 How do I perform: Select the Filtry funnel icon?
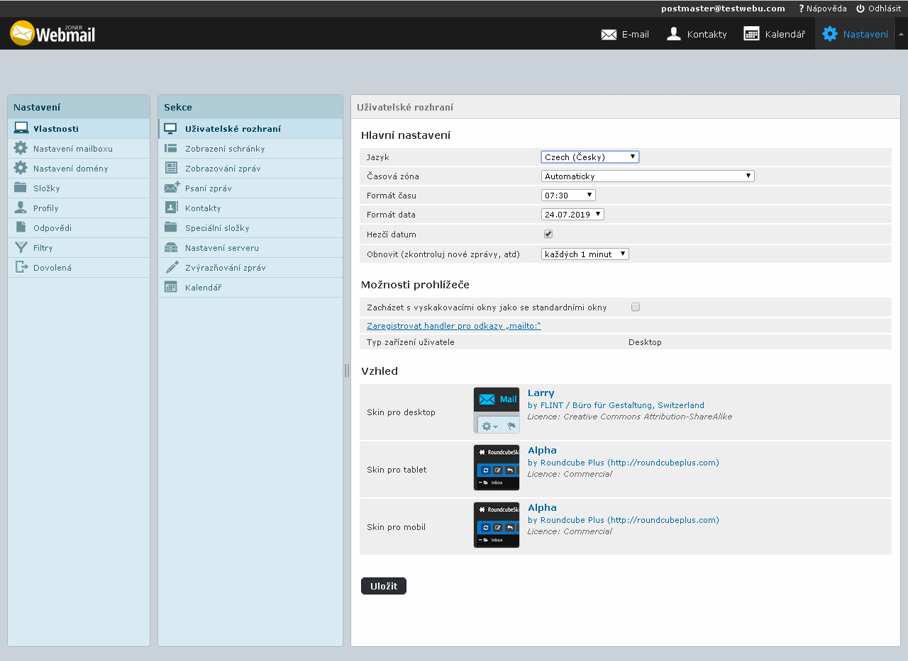coord(21,248)
